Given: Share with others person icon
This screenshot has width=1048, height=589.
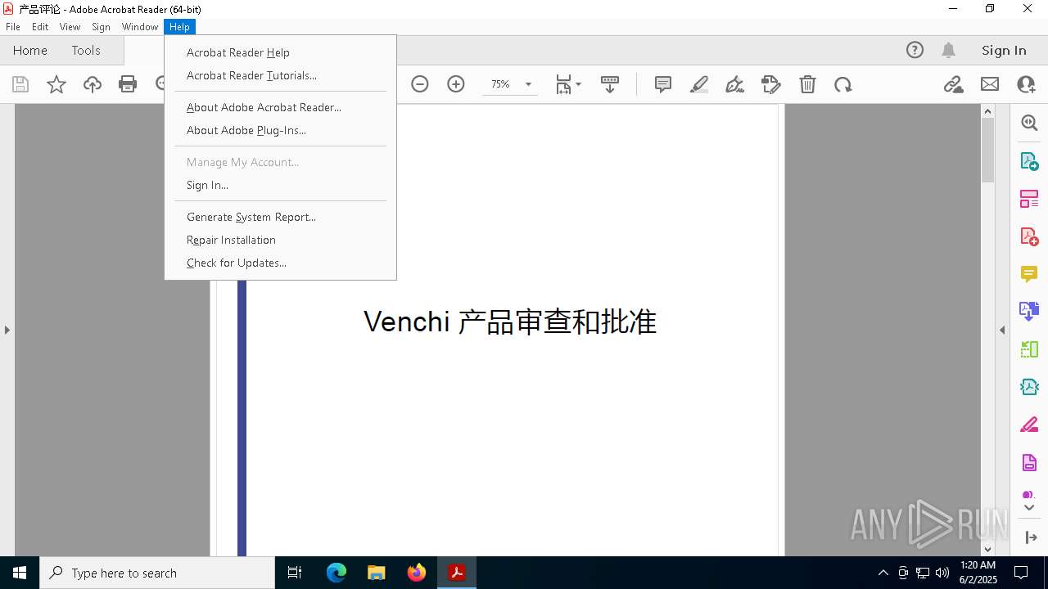Looking at the screenshot, I should pos(1026,84).
